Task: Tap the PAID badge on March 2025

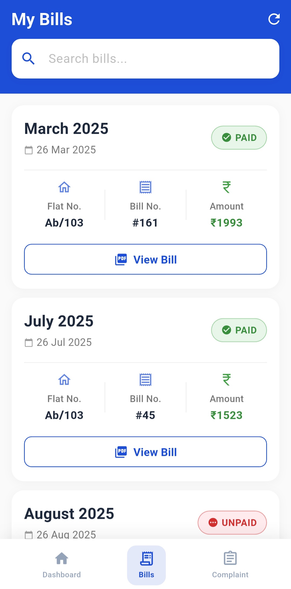Action: [239, 138]
